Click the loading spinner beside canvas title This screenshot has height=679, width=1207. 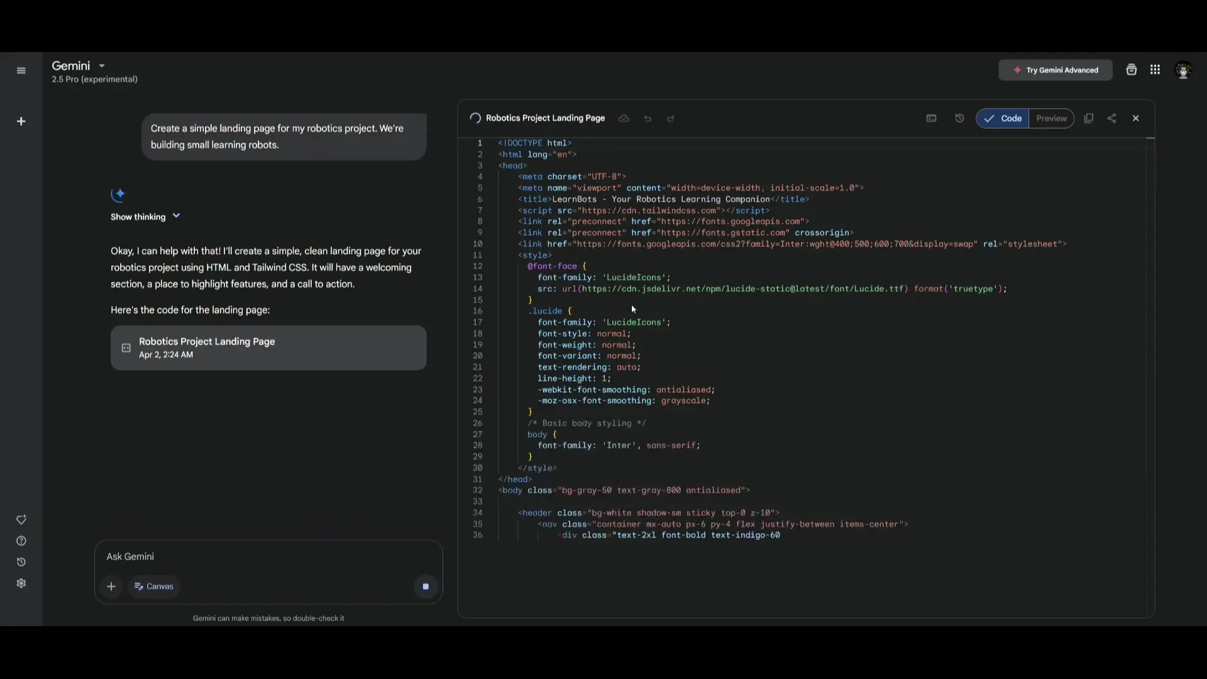(x=475, y=118)
